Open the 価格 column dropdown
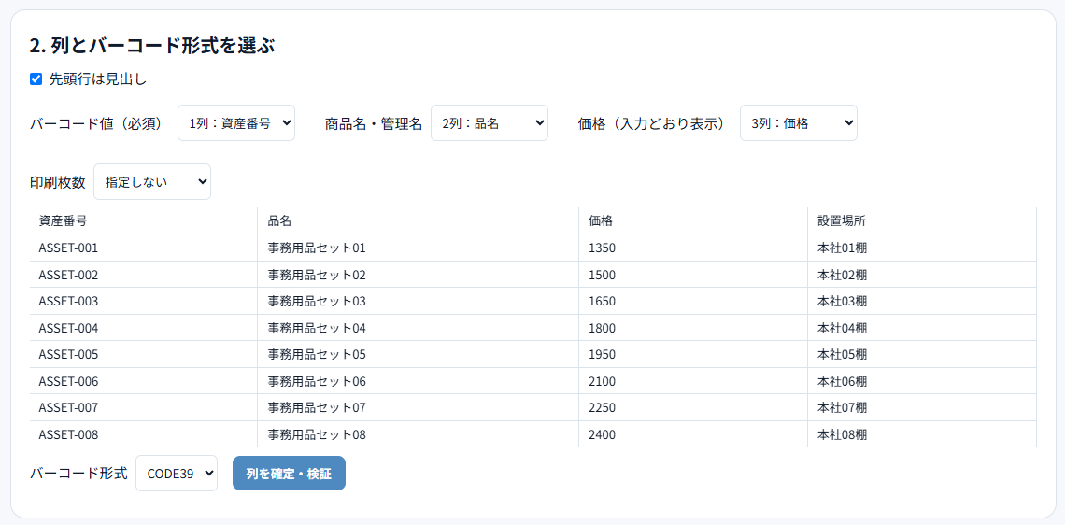1065x525 pixels. (x=798, y=123)
